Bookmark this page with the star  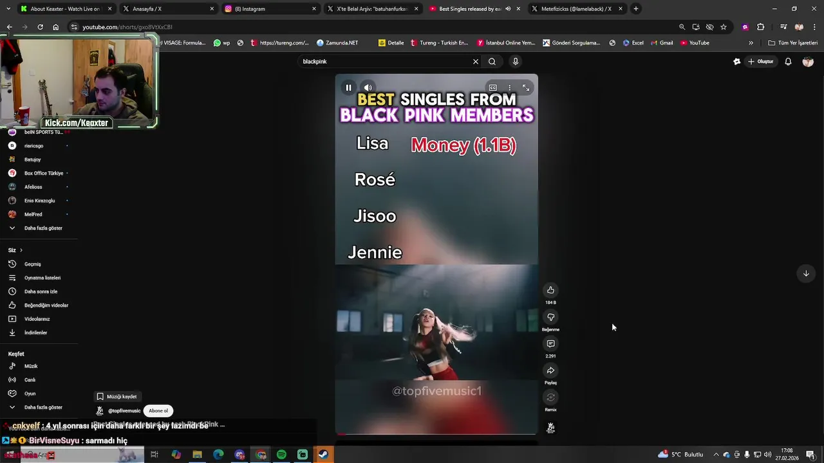tap(724, 27)
